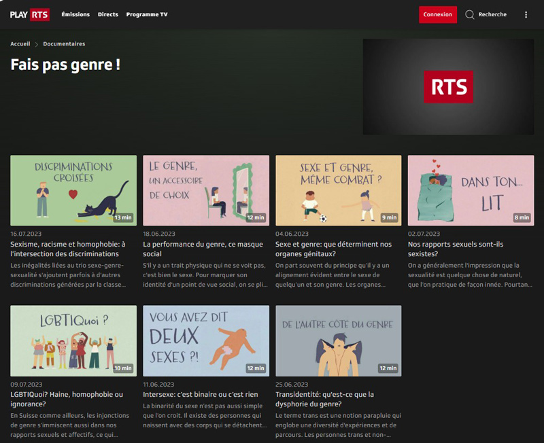Open the "Transidentité" episode title link
Image resolution: width=544 pixels, height=443 pixels.
click(324, 399)
